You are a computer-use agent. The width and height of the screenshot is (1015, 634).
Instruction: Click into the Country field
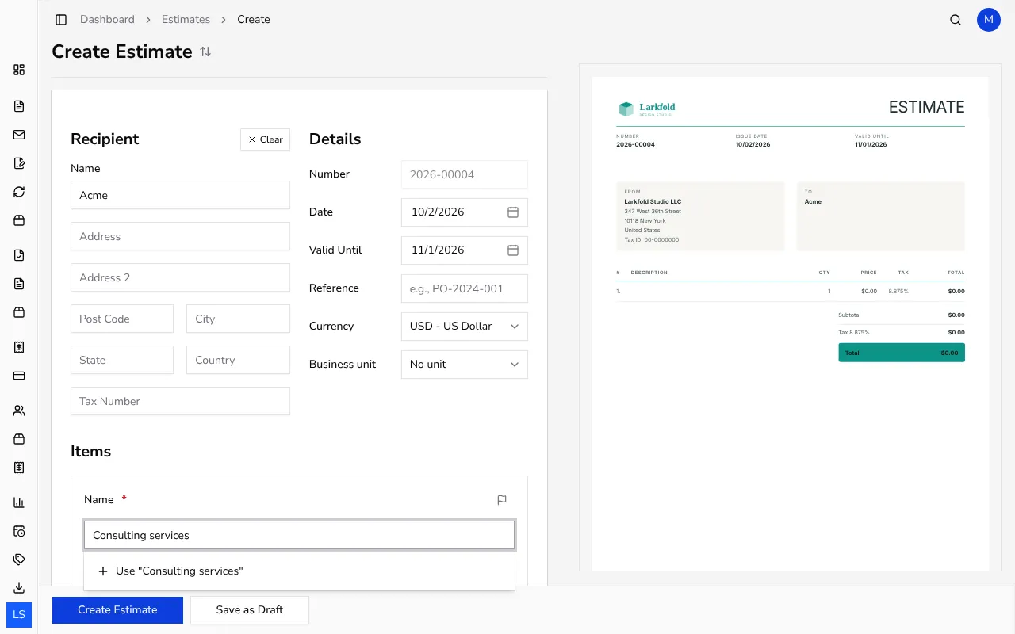[238, 360]
